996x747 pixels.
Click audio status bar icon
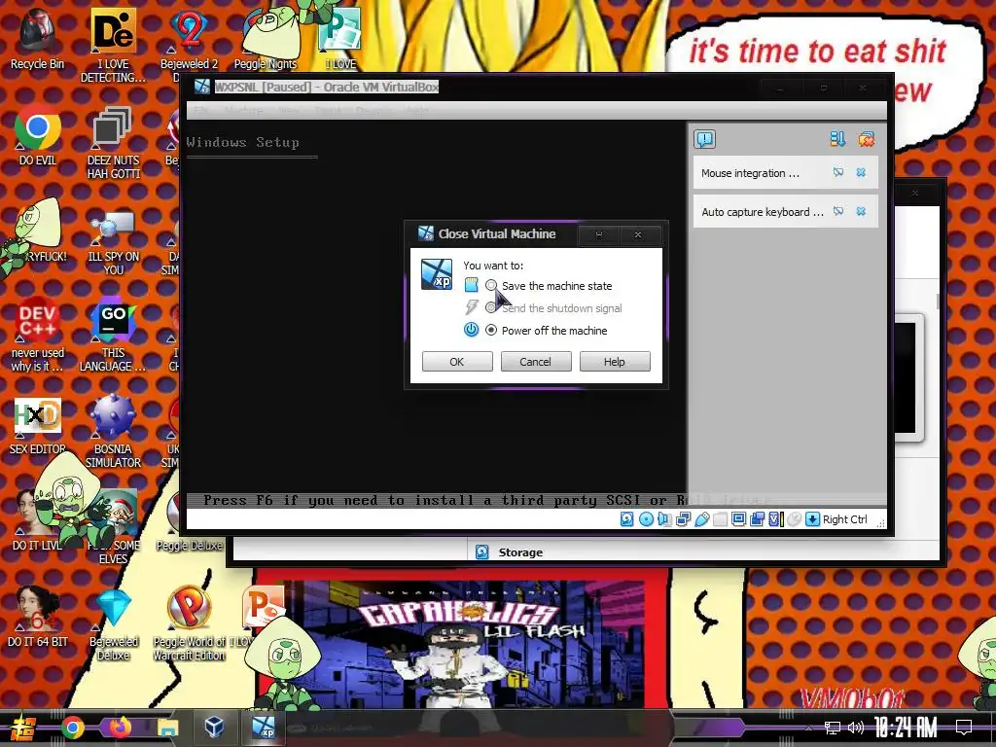[664, 519]
